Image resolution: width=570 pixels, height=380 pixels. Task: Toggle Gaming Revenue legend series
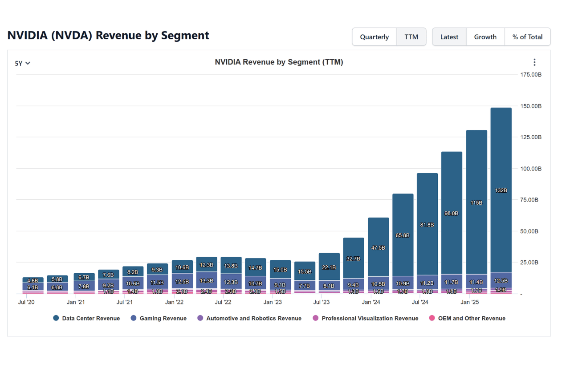(x=159, y=318)
